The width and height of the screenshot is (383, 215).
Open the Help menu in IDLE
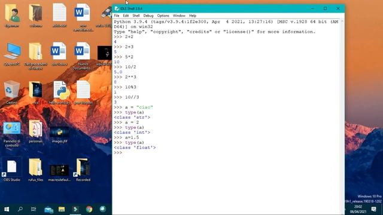193,16
